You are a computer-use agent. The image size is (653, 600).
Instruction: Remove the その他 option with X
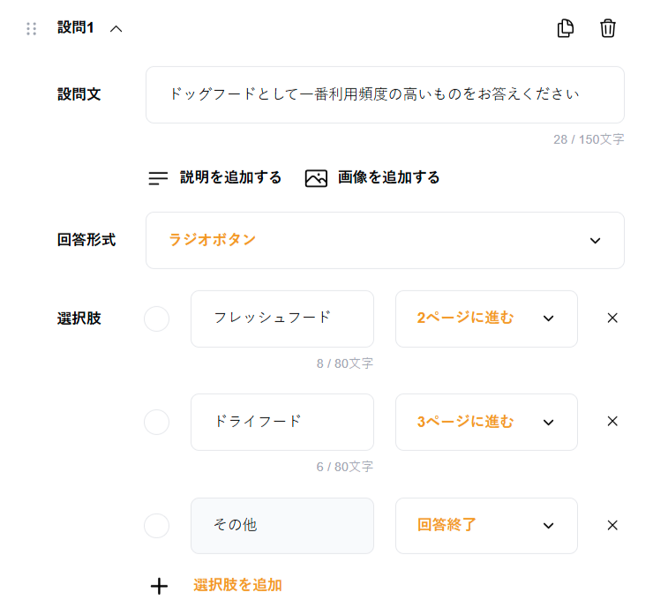pos(612,525)
